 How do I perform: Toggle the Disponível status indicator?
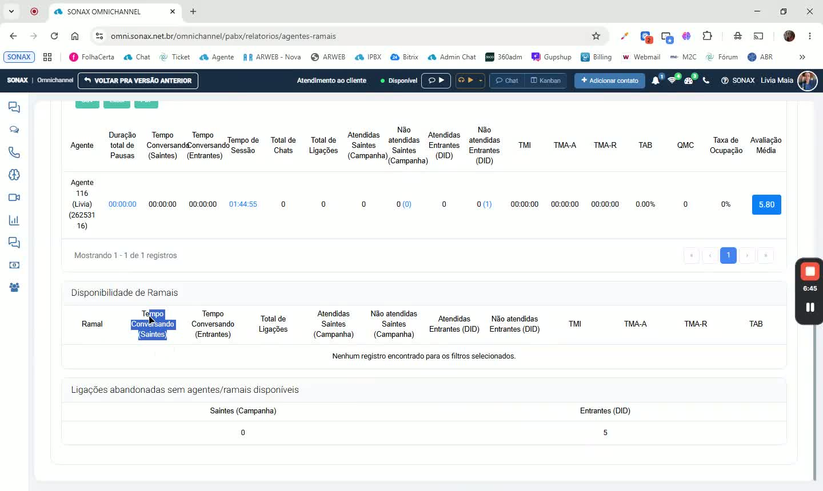pos(399,81)
